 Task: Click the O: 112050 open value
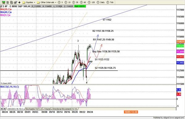pyautogui.click(x=36, y=6)
